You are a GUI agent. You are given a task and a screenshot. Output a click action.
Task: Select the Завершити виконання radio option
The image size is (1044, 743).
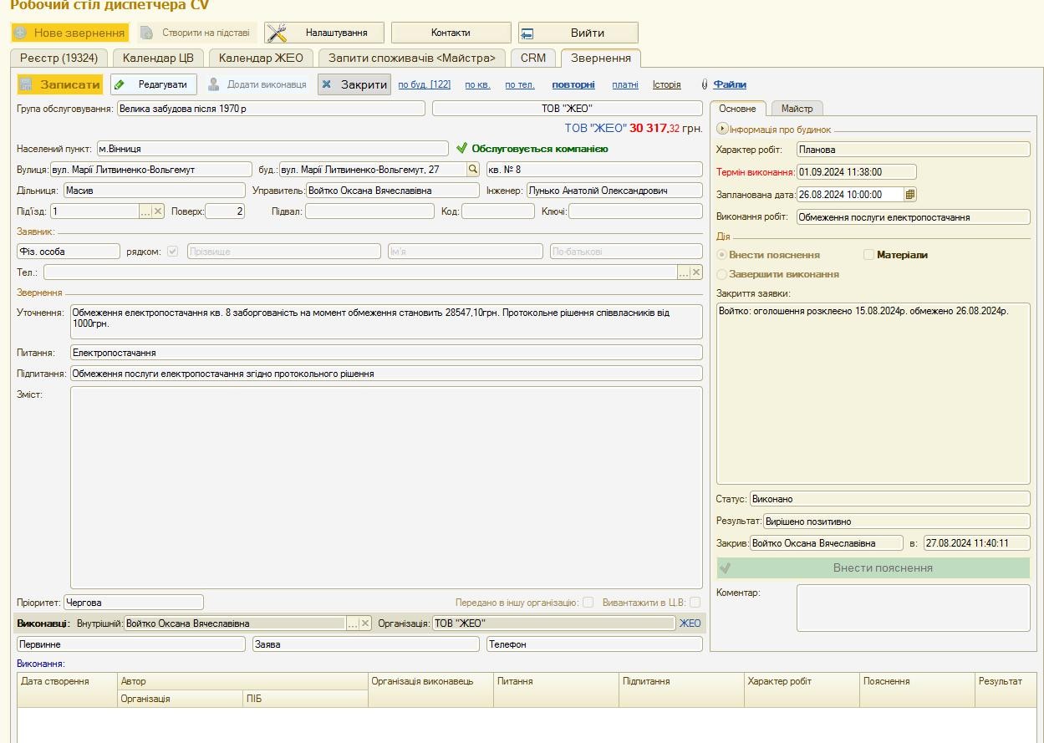722,274
